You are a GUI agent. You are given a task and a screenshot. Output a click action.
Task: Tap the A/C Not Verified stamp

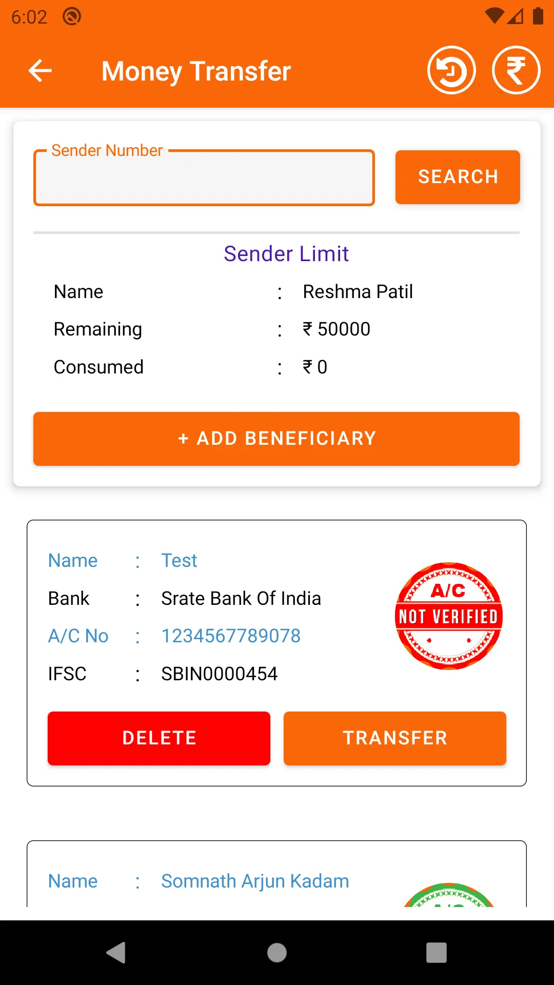coord(449,616)
